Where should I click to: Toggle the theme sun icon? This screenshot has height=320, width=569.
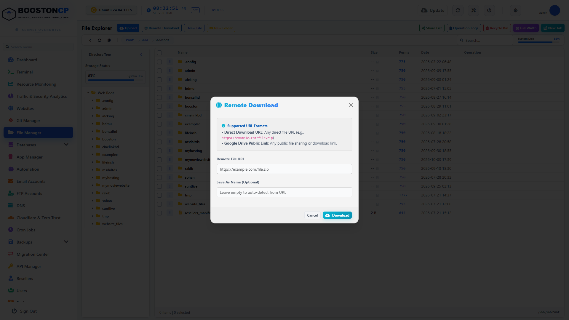click(516, 10)
